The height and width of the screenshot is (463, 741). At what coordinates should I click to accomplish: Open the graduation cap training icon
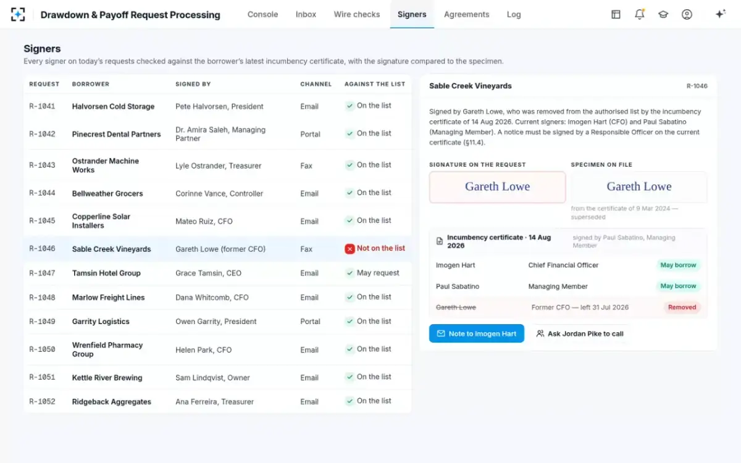(x=663, y=14)
